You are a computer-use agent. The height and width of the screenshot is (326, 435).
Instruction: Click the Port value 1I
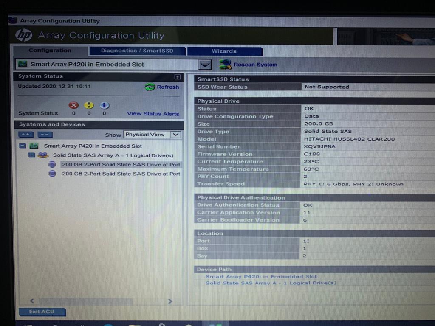click(x=306, y=241)
